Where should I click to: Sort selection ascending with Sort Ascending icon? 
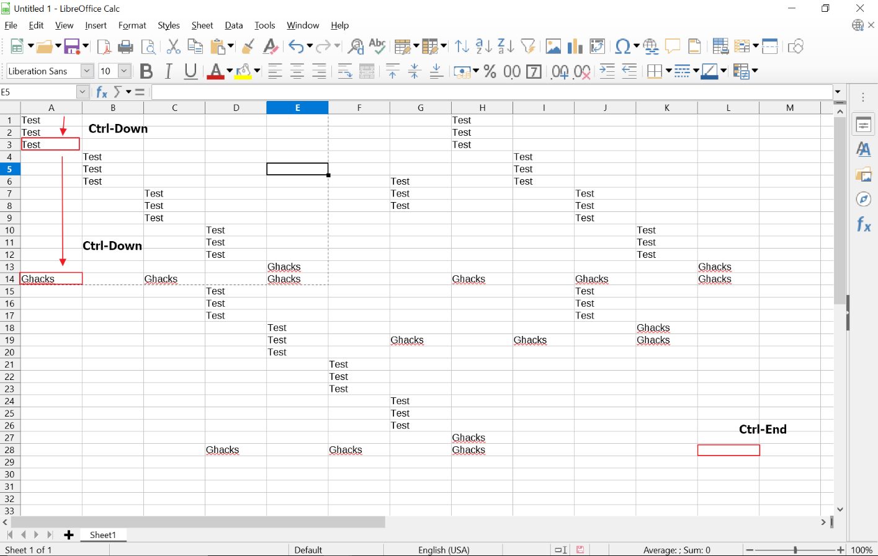pos(483,46)
